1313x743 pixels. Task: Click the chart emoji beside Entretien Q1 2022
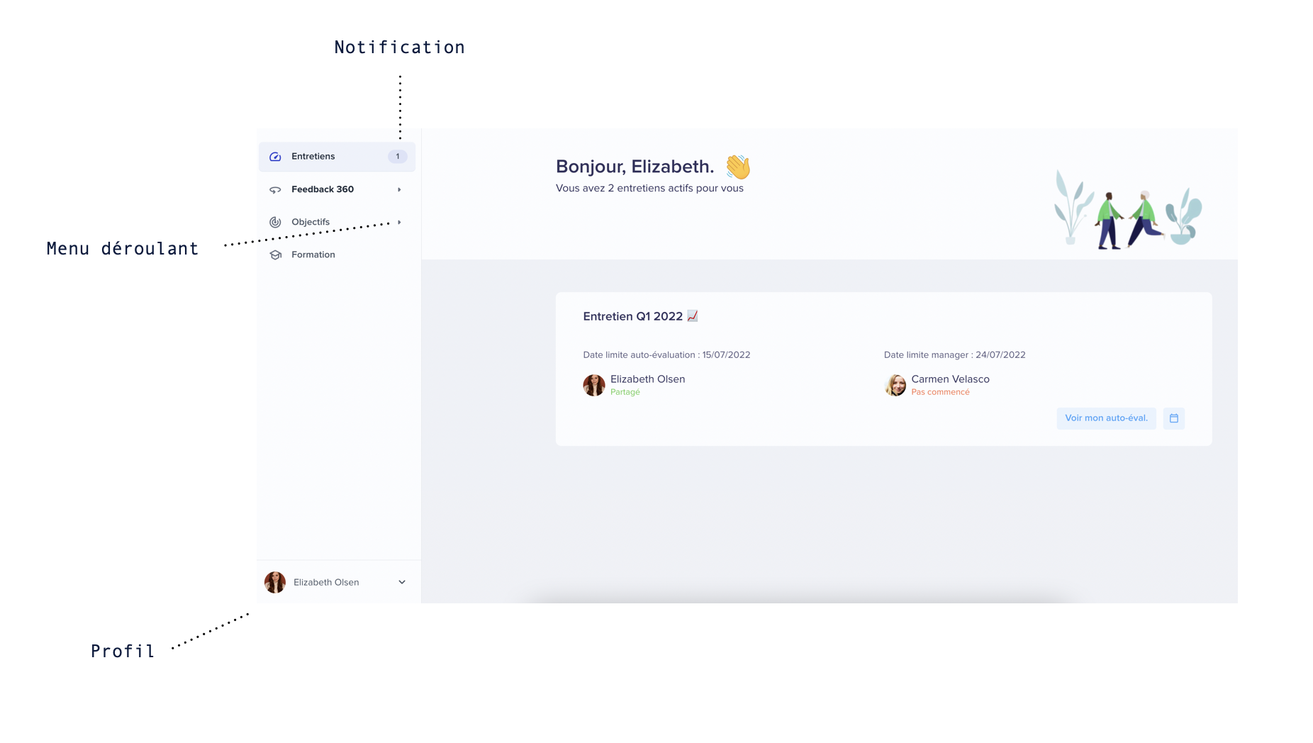(693, 316)
